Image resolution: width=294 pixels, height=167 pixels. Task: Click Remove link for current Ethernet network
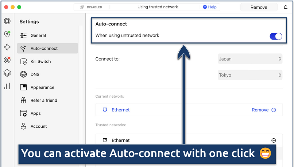[260, 110]
